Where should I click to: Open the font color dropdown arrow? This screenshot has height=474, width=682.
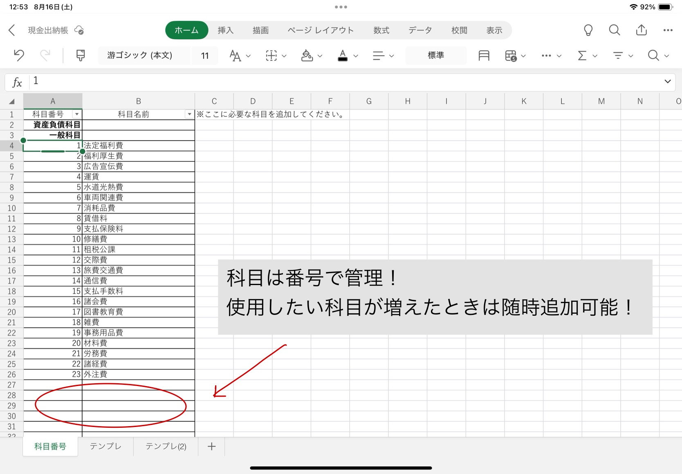(x=355, y=55)
